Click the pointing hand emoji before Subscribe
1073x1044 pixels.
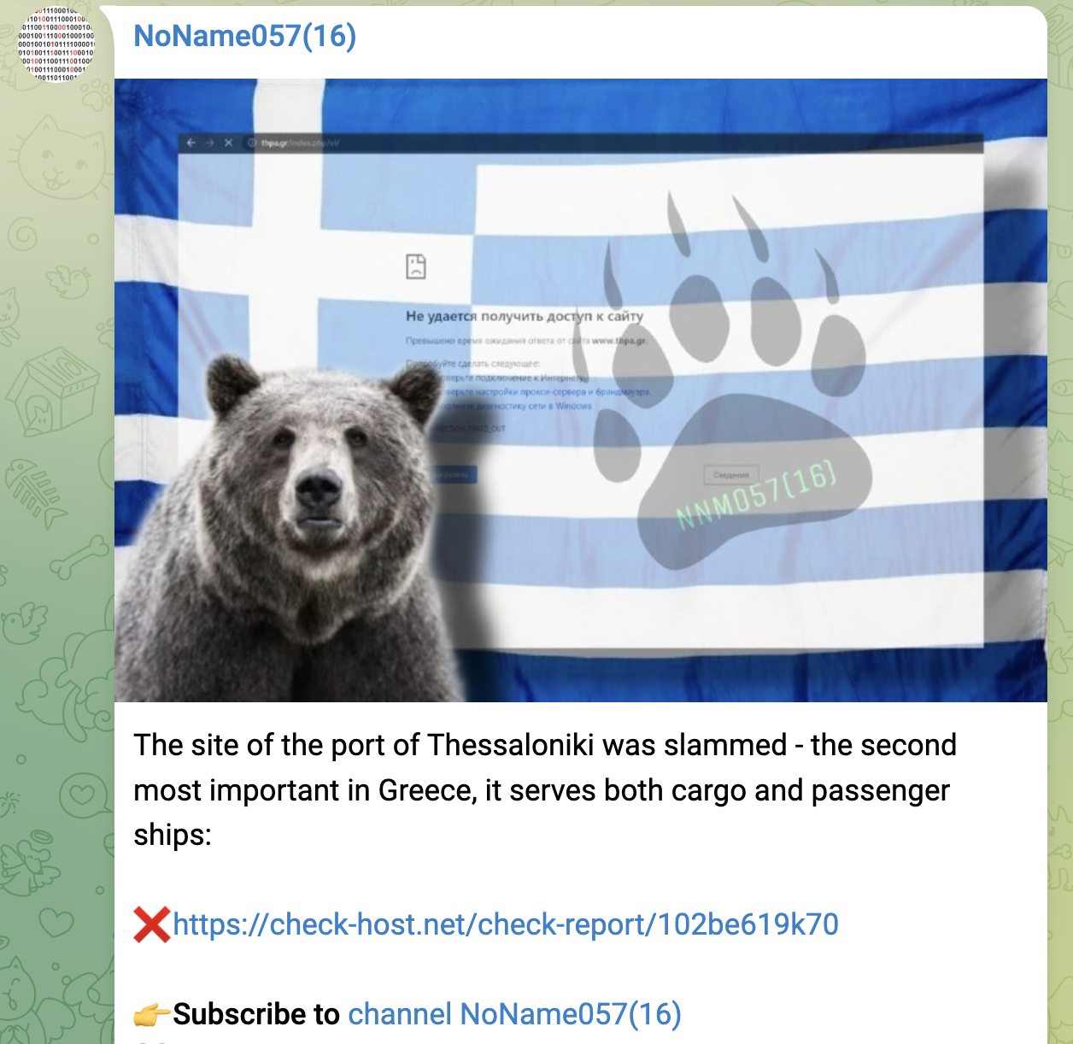click(152, 1015)
